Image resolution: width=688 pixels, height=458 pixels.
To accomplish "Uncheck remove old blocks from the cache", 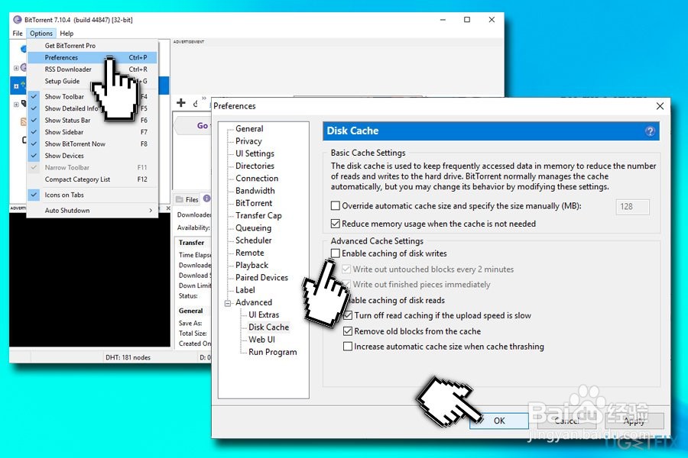I will (x=348, y=331).
